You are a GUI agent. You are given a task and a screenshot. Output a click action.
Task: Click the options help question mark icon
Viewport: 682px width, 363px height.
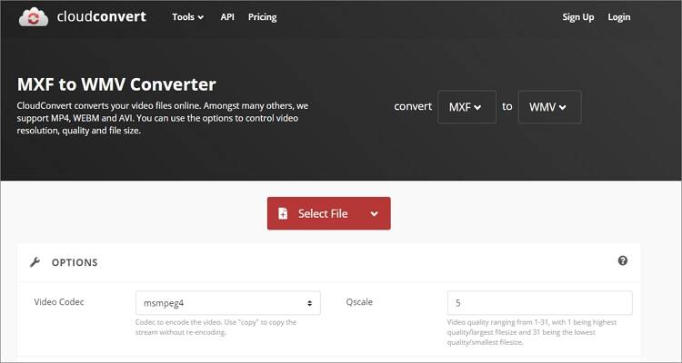623,260
